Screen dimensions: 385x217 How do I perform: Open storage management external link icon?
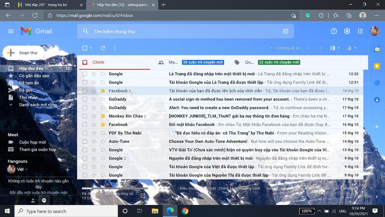[x=143, y=196]
